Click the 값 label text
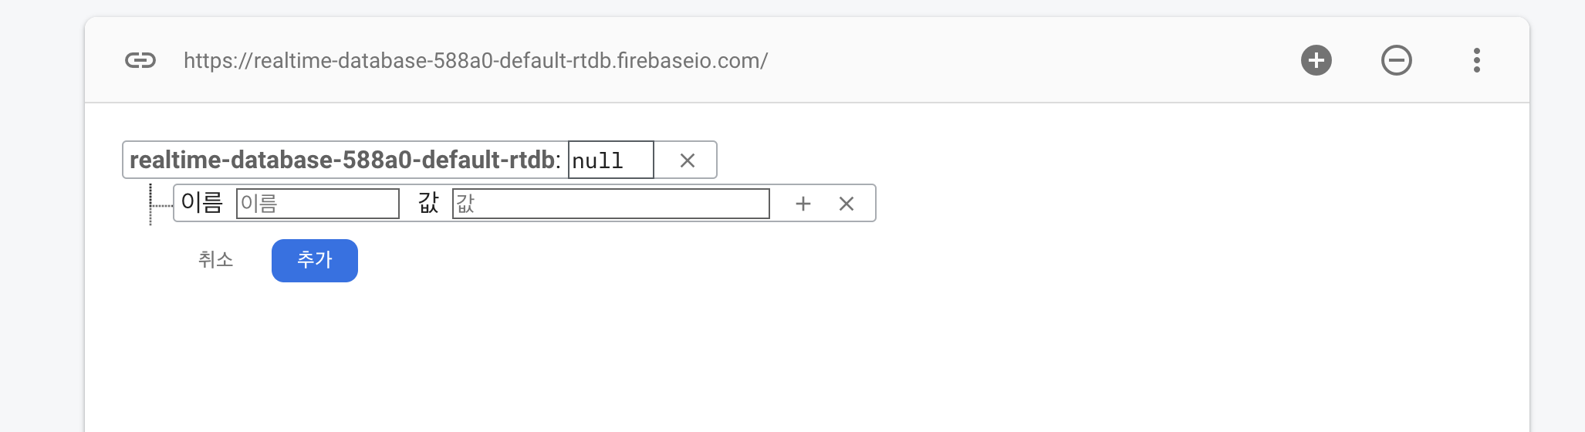 (x=428, y=203)
